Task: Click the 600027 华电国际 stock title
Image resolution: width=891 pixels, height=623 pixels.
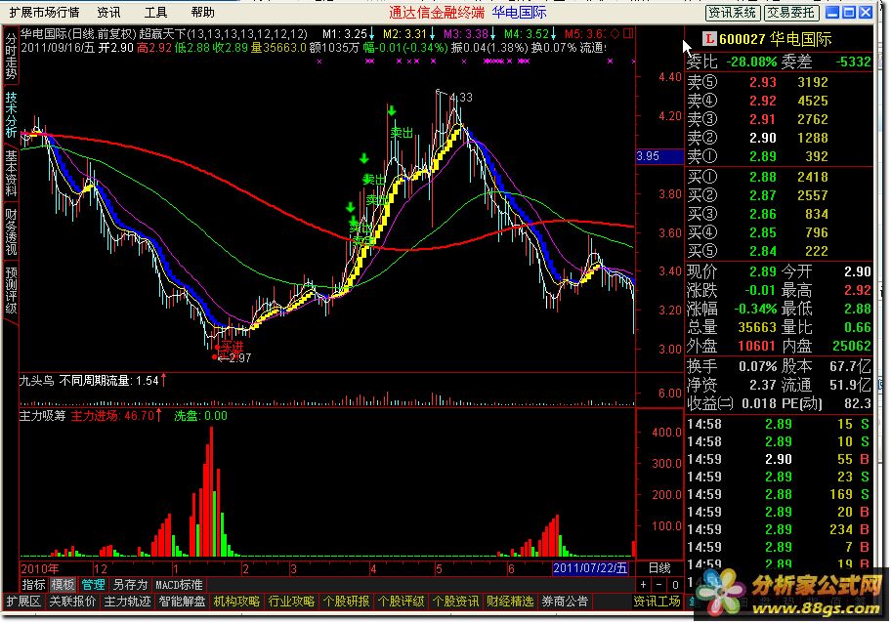Action: tap(775, 39)
